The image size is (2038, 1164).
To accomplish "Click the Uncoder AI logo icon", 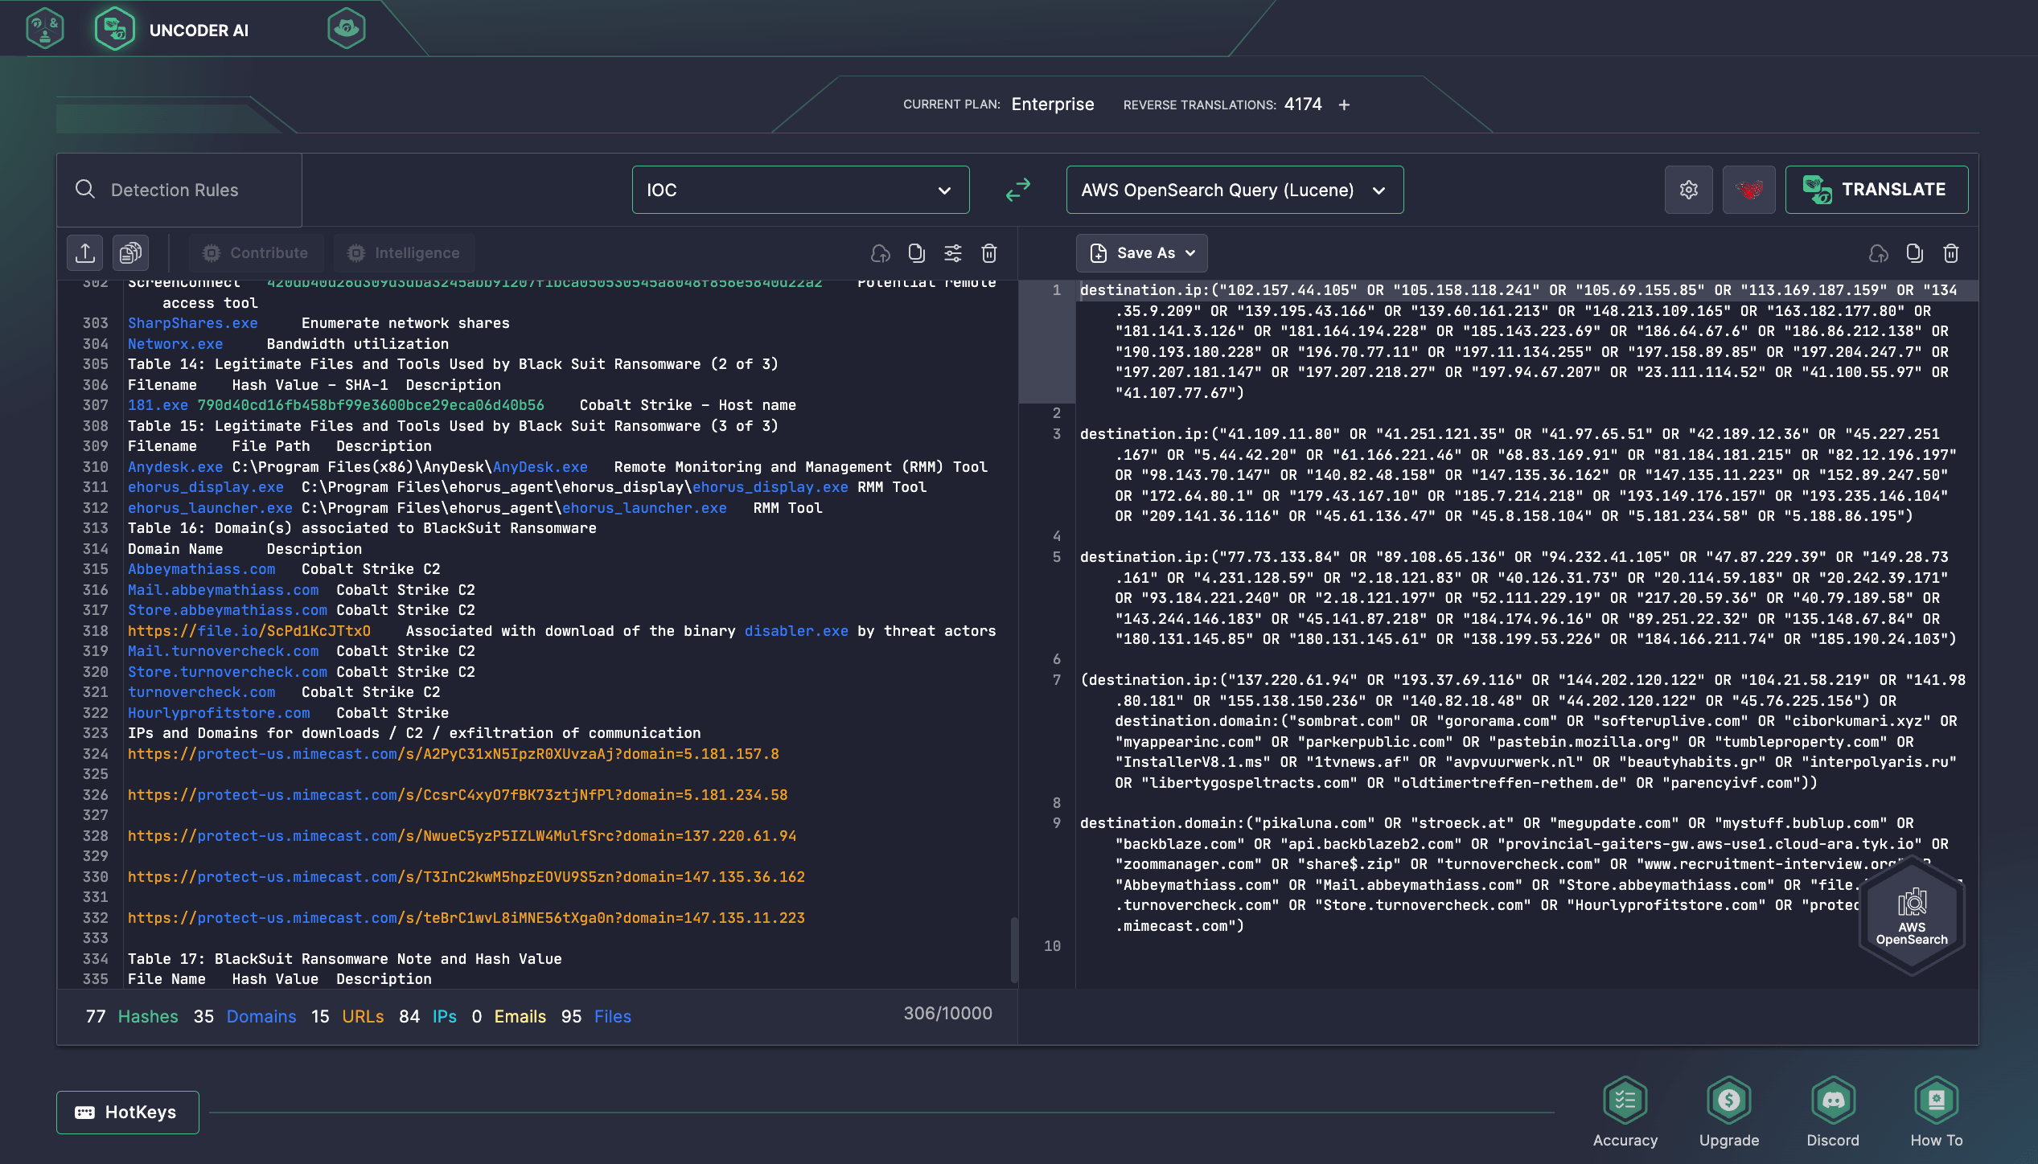I will point(115,30).
